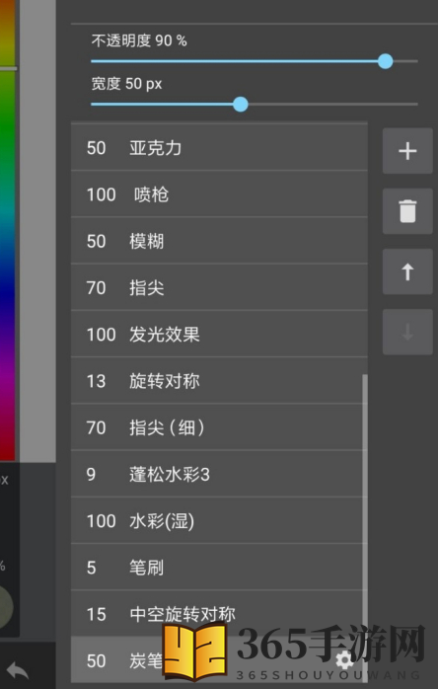Click the 宽度 width slider handle
Viewport: 438px width, 689px height.
[241, 105]
